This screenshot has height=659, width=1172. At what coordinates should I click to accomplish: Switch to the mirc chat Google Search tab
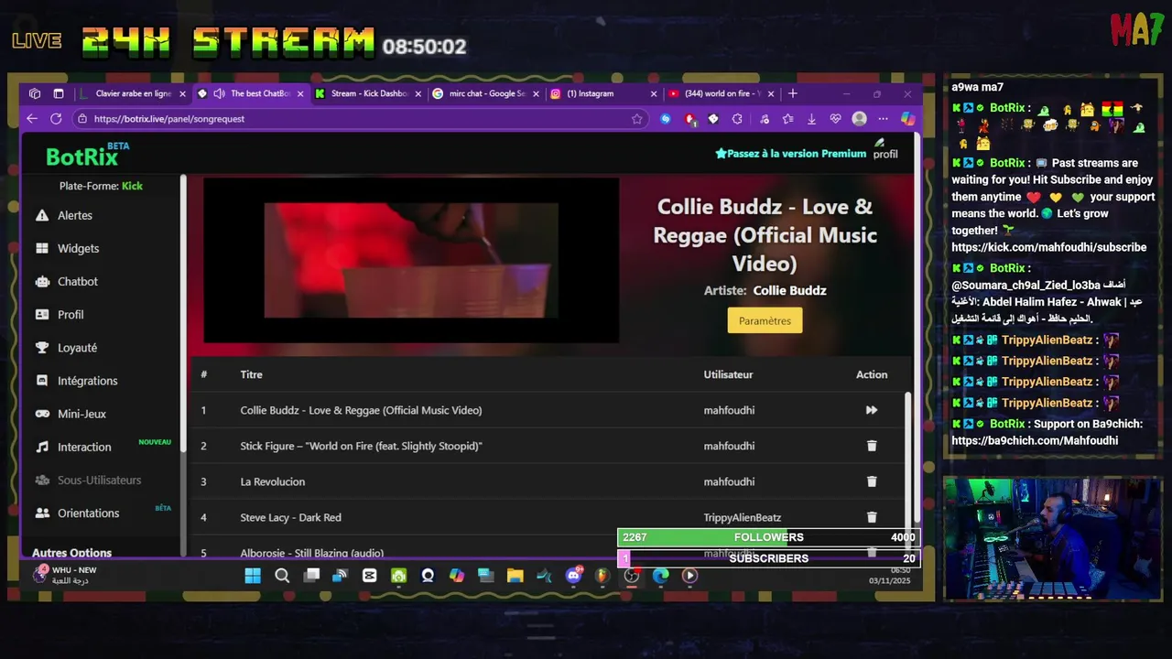pos(486,93)
